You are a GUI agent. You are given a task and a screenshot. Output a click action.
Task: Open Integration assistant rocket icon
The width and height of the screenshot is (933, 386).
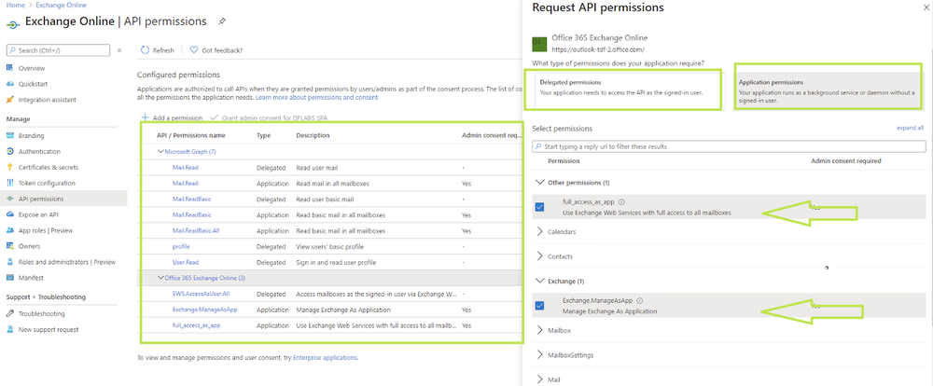pos(9,98)
